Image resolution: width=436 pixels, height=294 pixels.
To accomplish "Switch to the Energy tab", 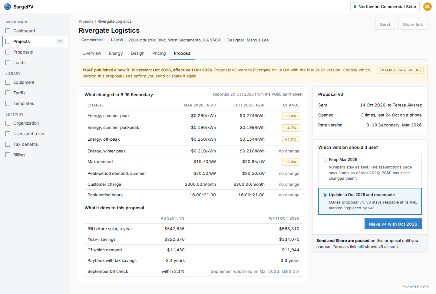I will 116,53.
